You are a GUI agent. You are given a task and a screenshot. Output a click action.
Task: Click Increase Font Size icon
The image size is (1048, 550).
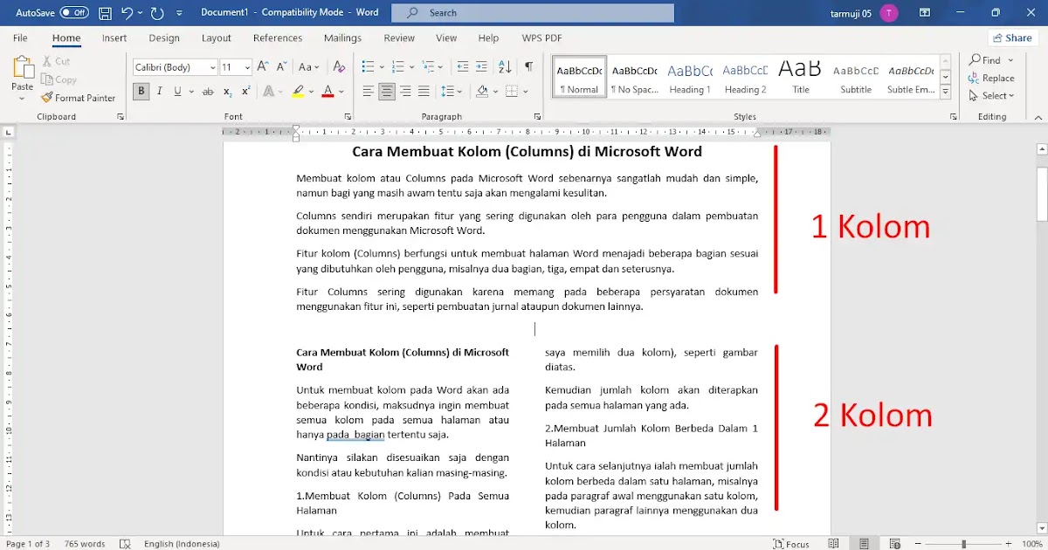pyautogui.click(x=263, y=67)
